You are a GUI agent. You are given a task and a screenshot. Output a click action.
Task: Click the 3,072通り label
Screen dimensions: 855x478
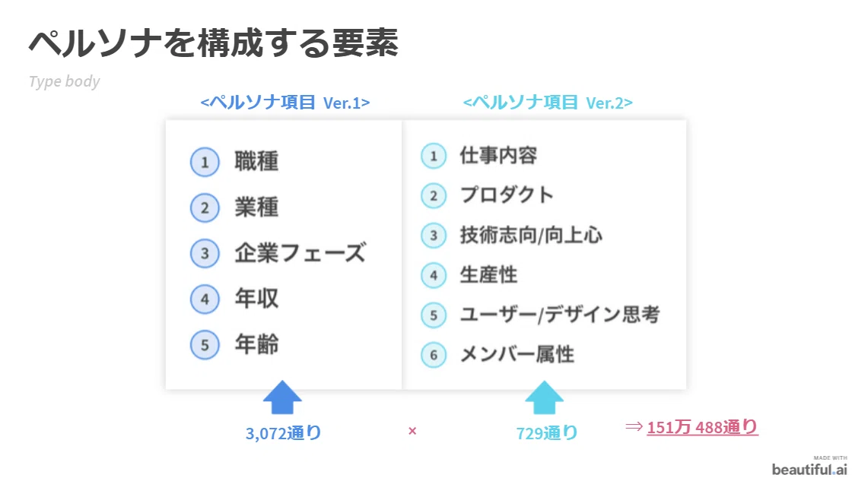283,432
